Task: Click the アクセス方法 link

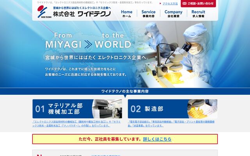Action: click(x=170, y=4)
